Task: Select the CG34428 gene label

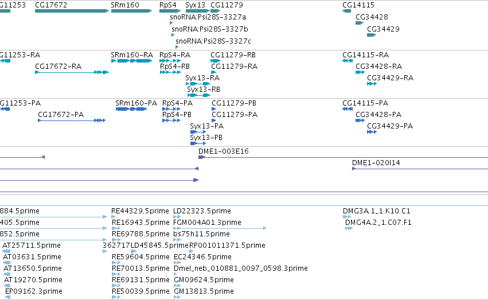Action: click(x=372, y=17)
